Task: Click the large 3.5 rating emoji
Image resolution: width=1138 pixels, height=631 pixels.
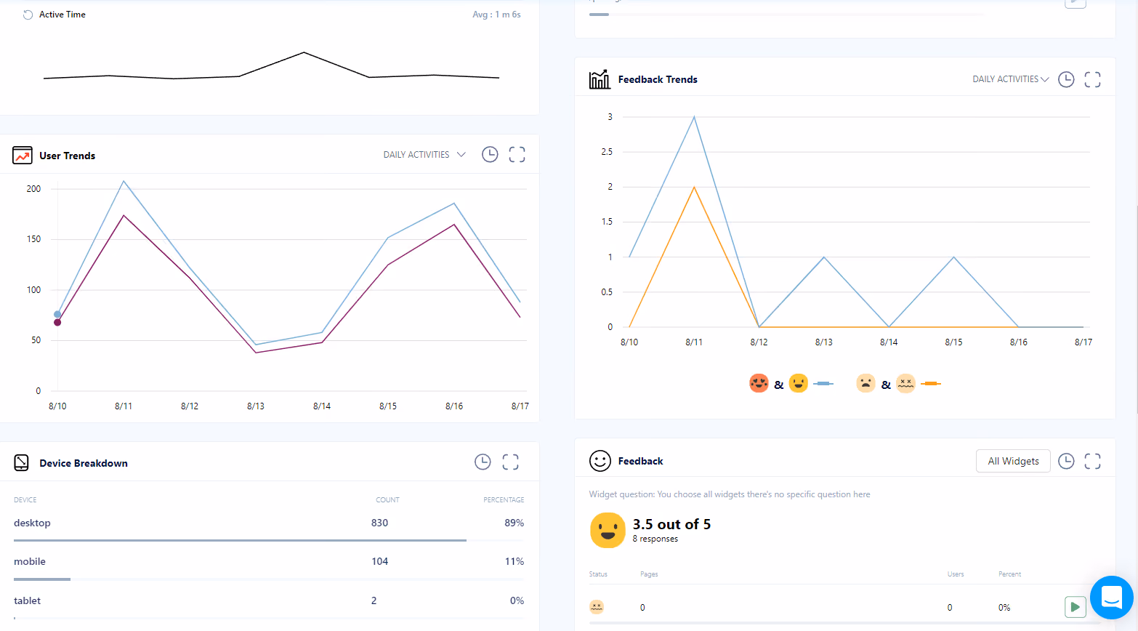Action: (608, 530)
